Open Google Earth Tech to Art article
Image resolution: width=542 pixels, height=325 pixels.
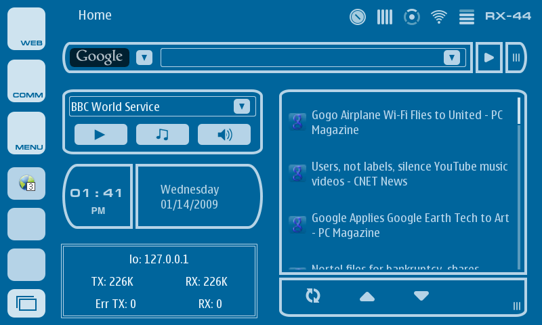click(410, 225)
